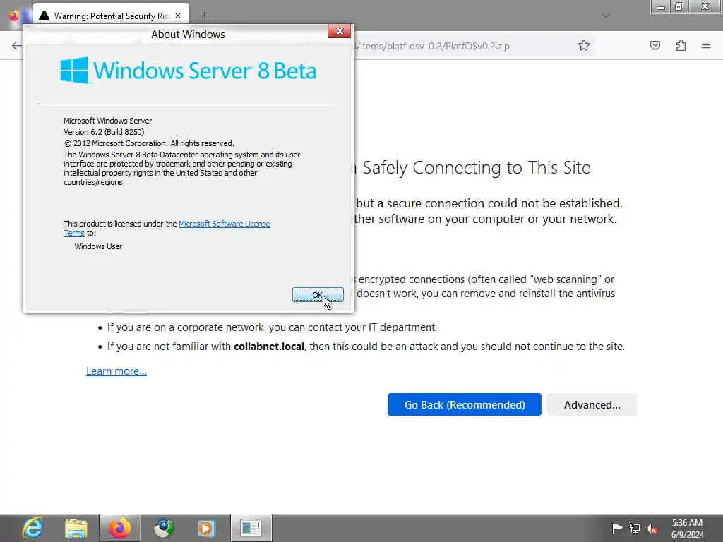Open the taskbar icon between Firefox and Media Player
The height and width of the screenshot is (542, 723).
pos(163,528)
